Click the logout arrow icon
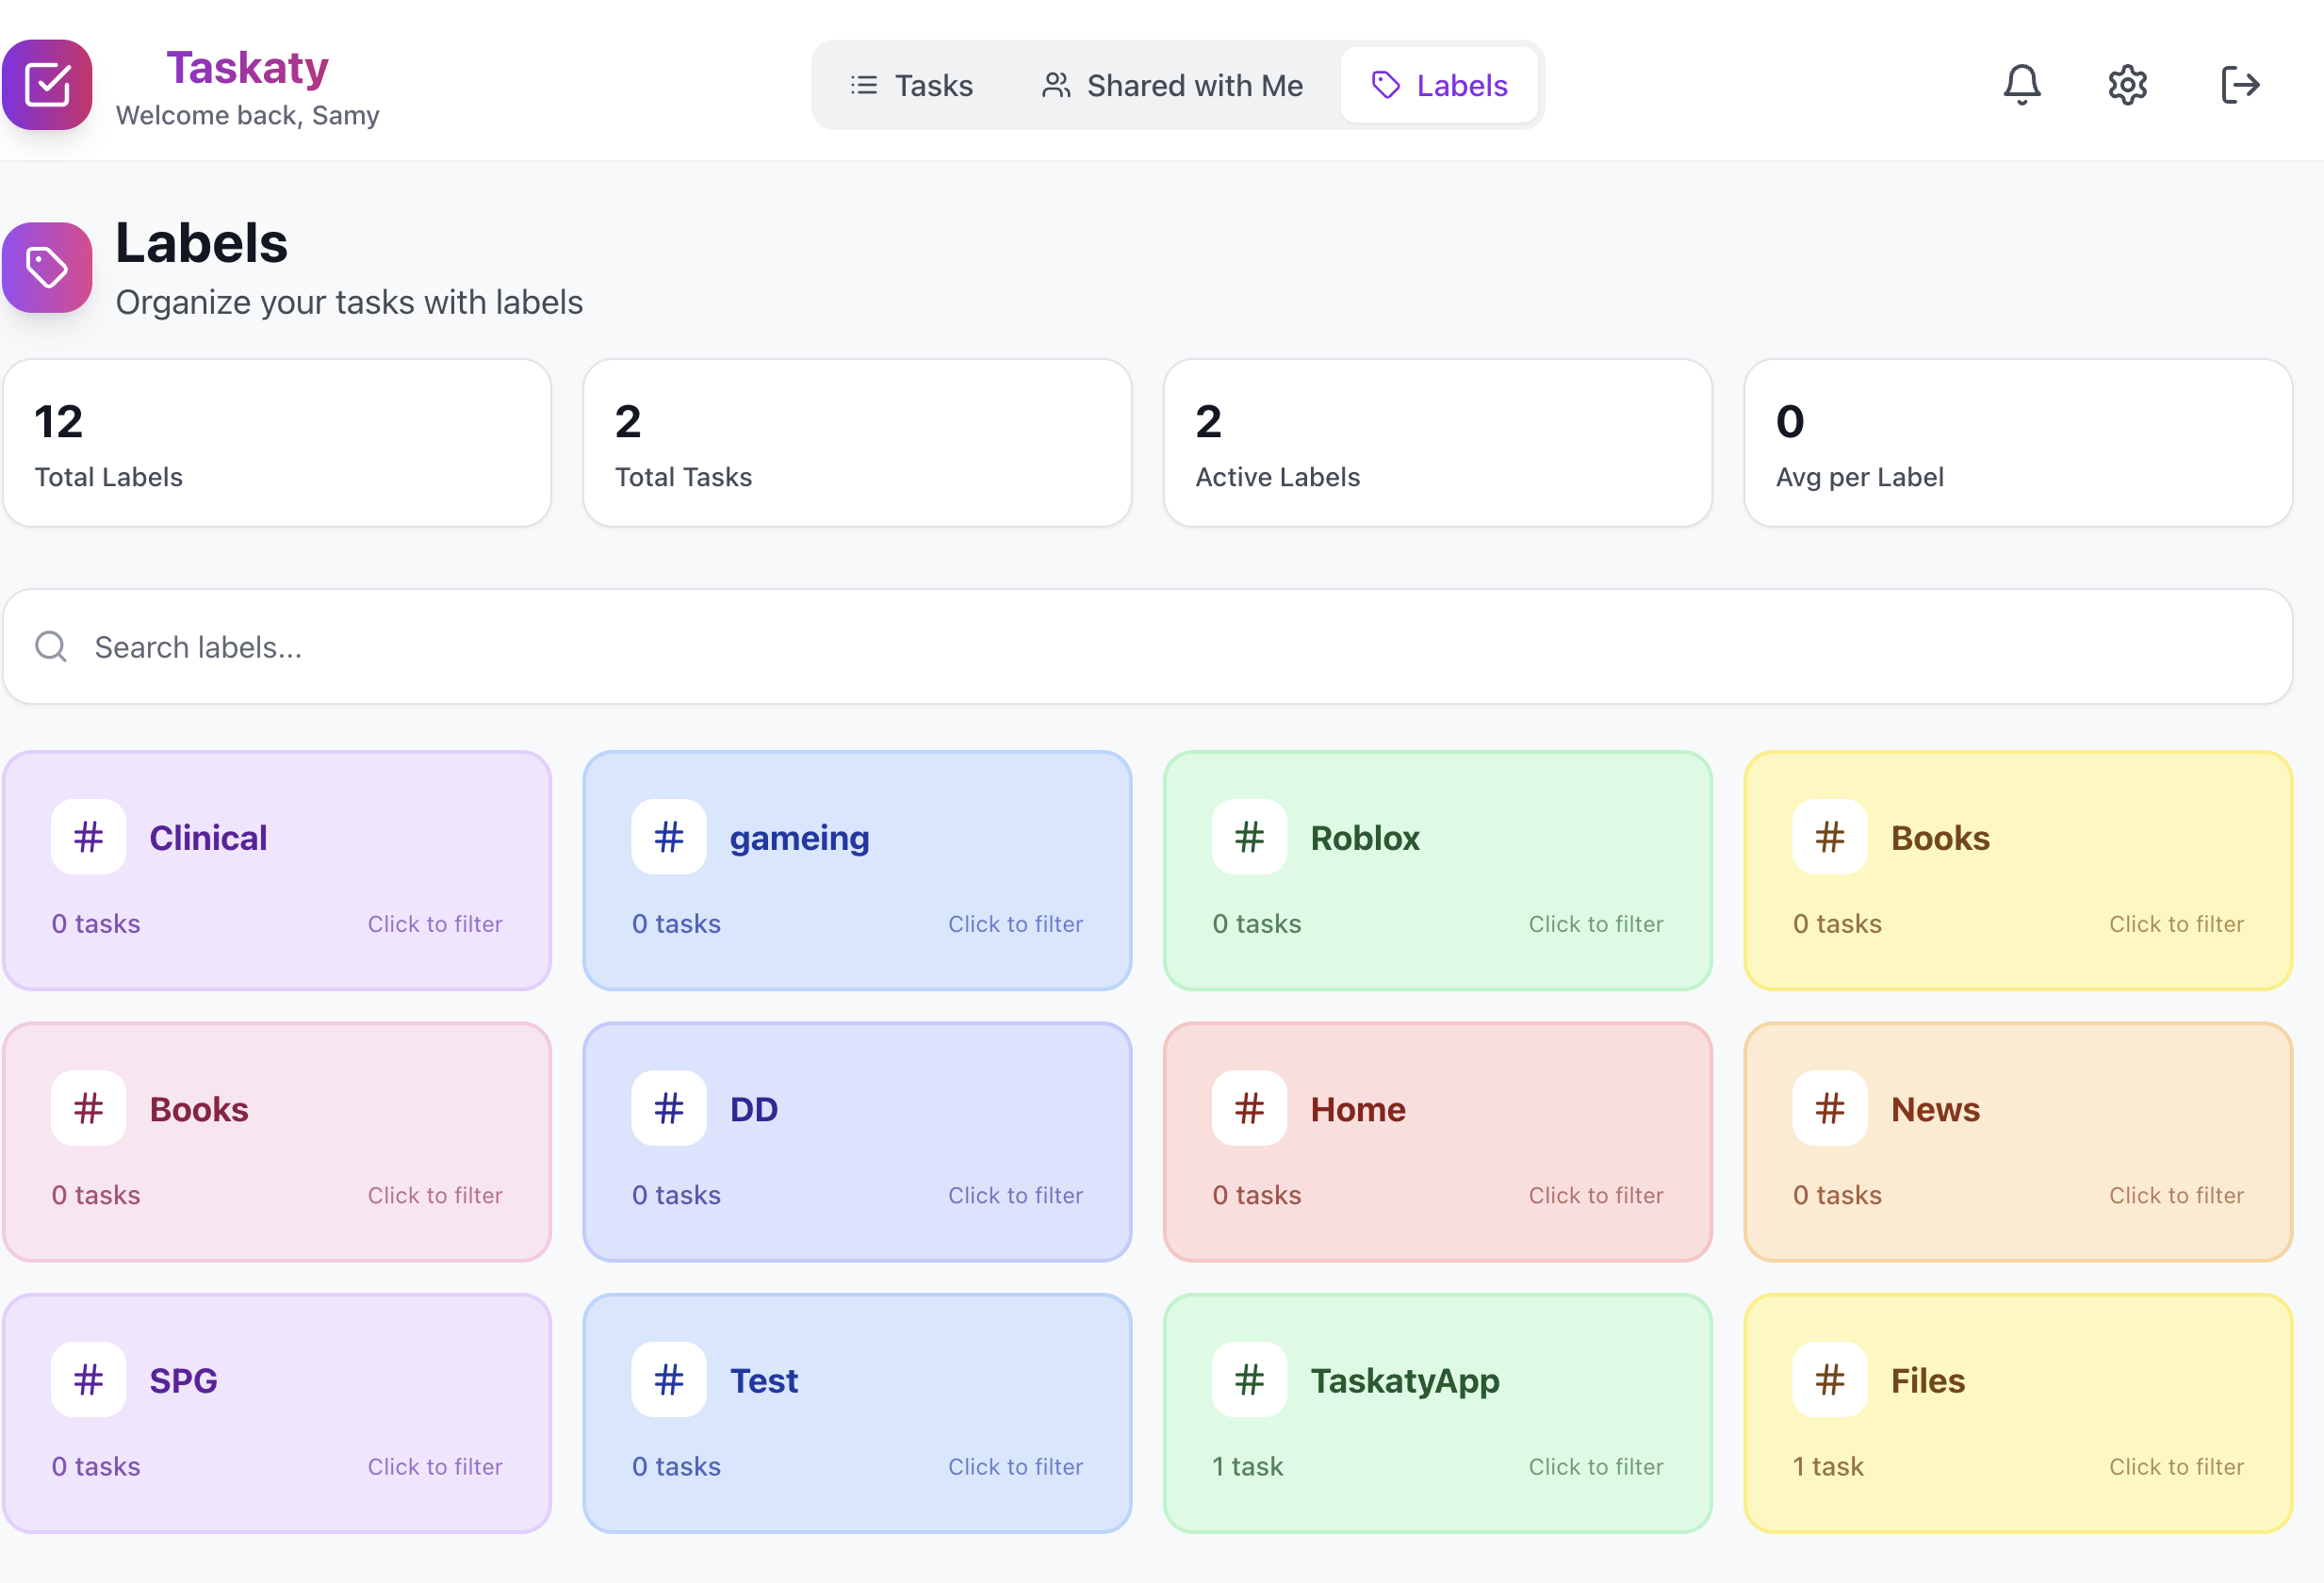Screen dimensions: 2324x1583 [2239, 85]
